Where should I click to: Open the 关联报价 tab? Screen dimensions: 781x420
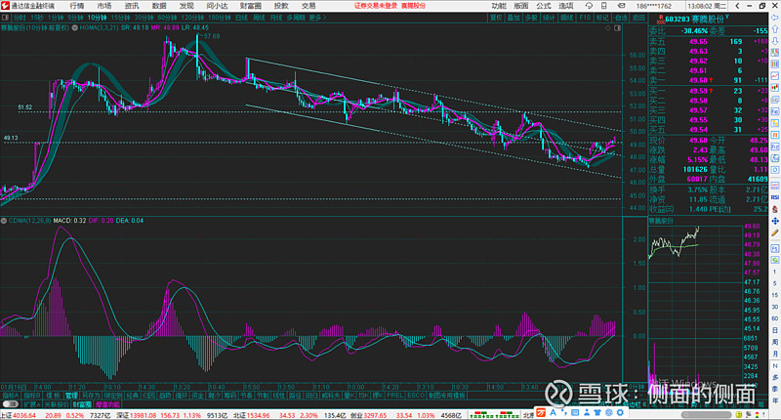(x=57, y=404)
